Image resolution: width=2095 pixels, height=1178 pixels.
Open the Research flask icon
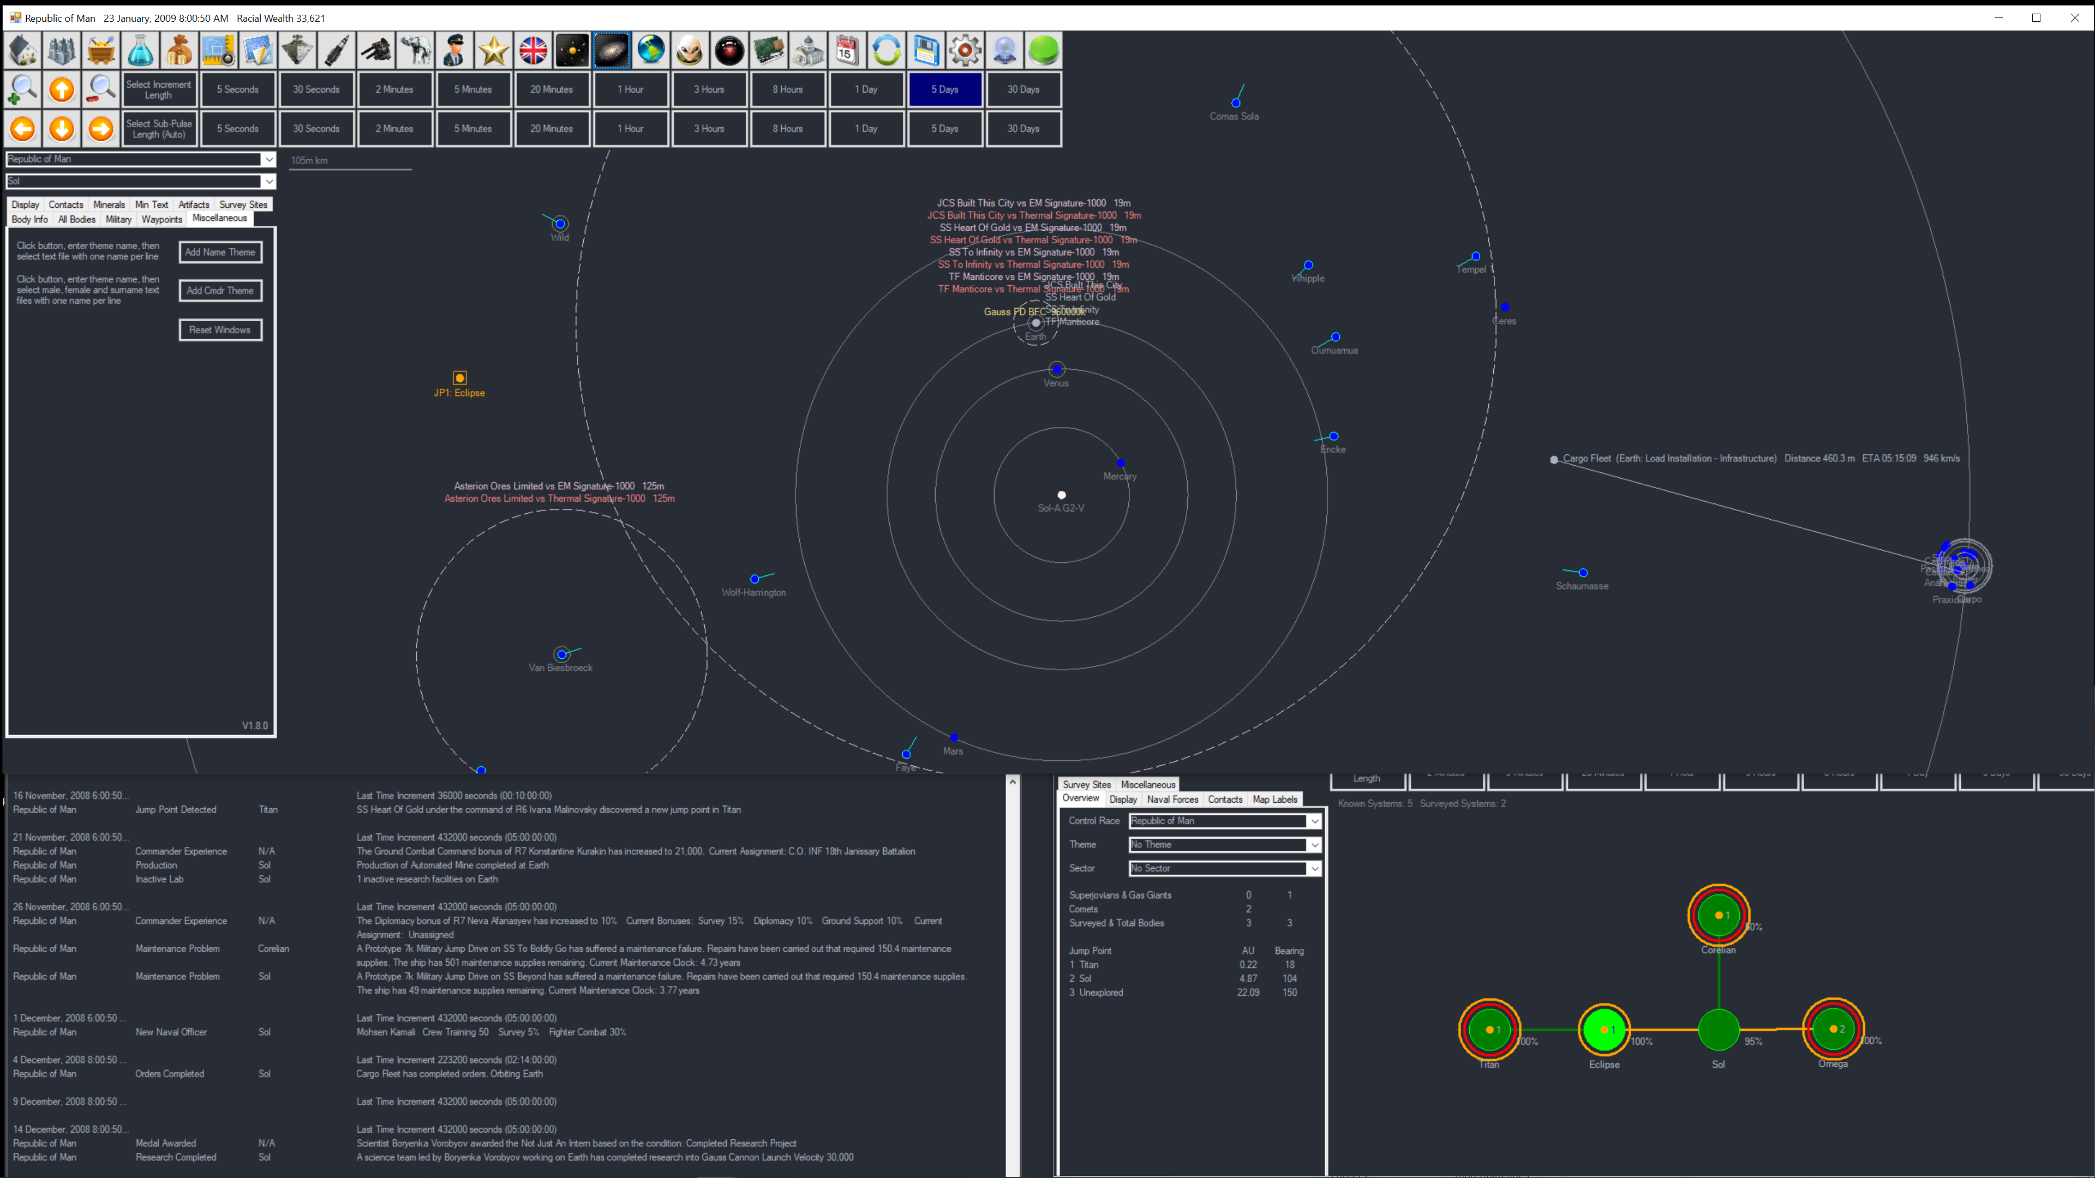pos(141,50)
